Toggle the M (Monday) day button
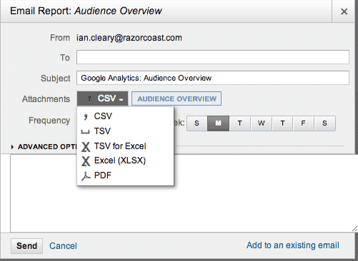This screenshot has height=261, width=358. pos(218,123)
